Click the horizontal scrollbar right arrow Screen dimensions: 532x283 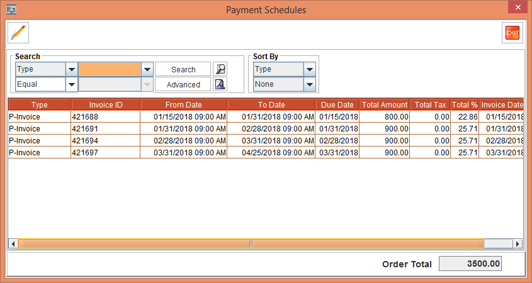[x=518, y=243]
